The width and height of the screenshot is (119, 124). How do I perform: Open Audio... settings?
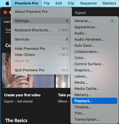click(x=94, y=33)
